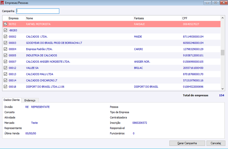Image resolution: width=228 pixels, height=149 pixels.
Task: Click the total companies value 154
Action: [221, 95]
